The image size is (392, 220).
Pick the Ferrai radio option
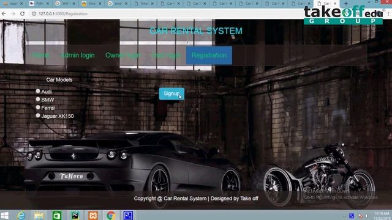coord(38,108)
